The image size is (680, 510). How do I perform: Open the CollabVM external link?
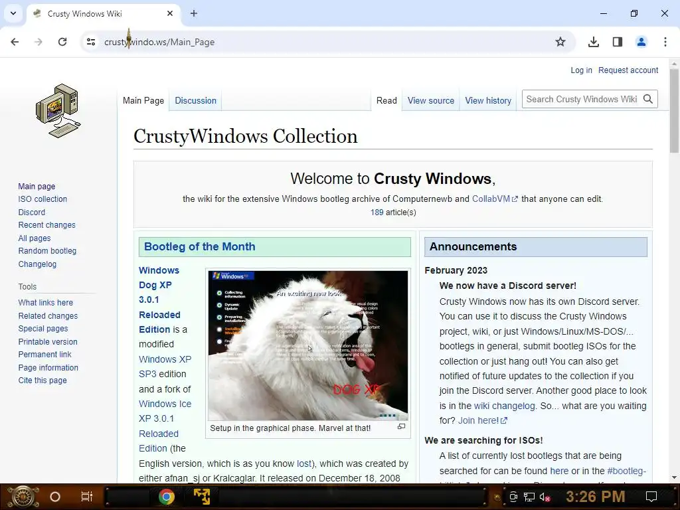click(x=495, y=199)
